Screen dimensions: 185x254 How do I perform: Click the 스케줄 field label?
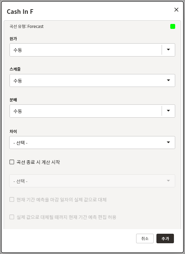15,69
